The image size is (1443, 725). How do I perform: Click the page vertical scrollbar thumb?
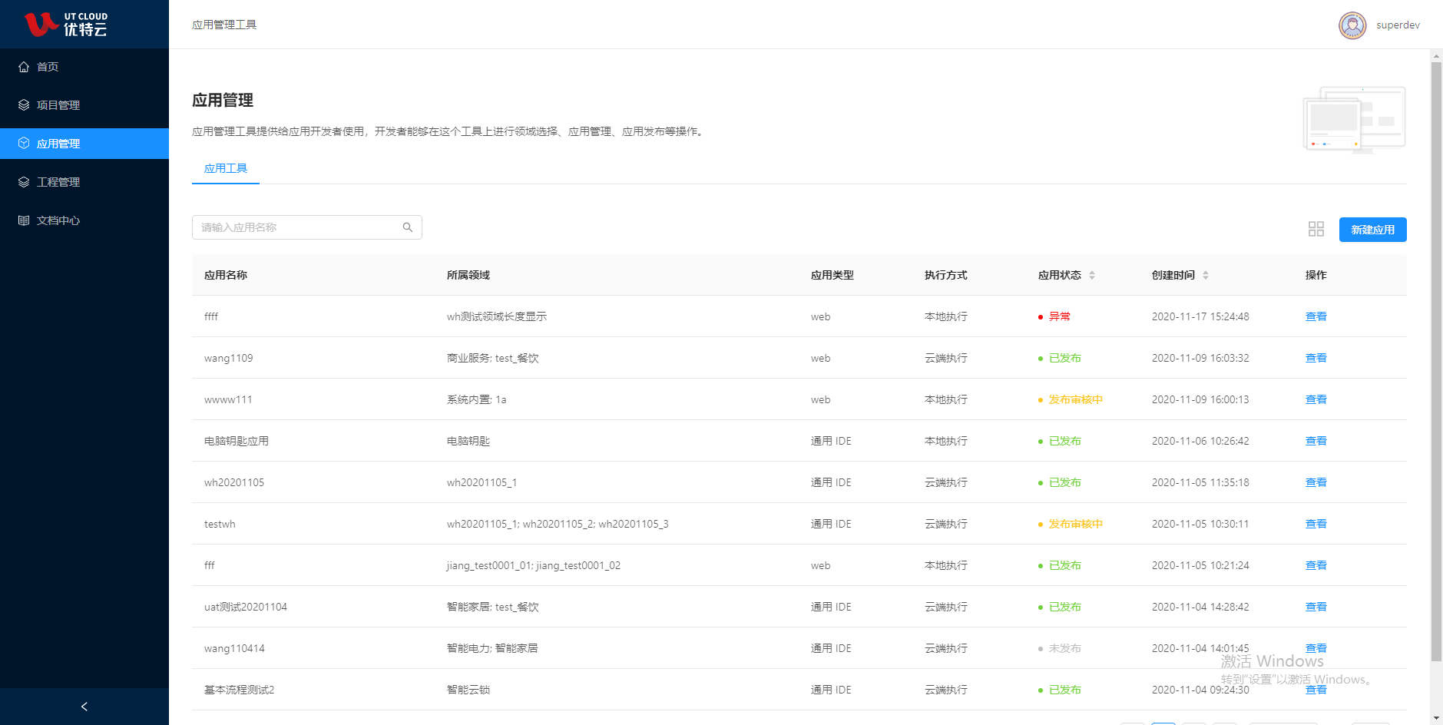point(1436,361)
